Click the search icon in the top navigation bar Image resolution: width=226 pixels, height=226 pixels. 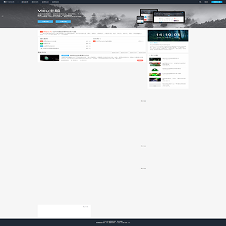[x=200, y=2]
